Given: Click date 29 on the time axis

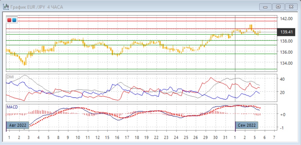Looking at the screenshot, I should pos(206,137).
